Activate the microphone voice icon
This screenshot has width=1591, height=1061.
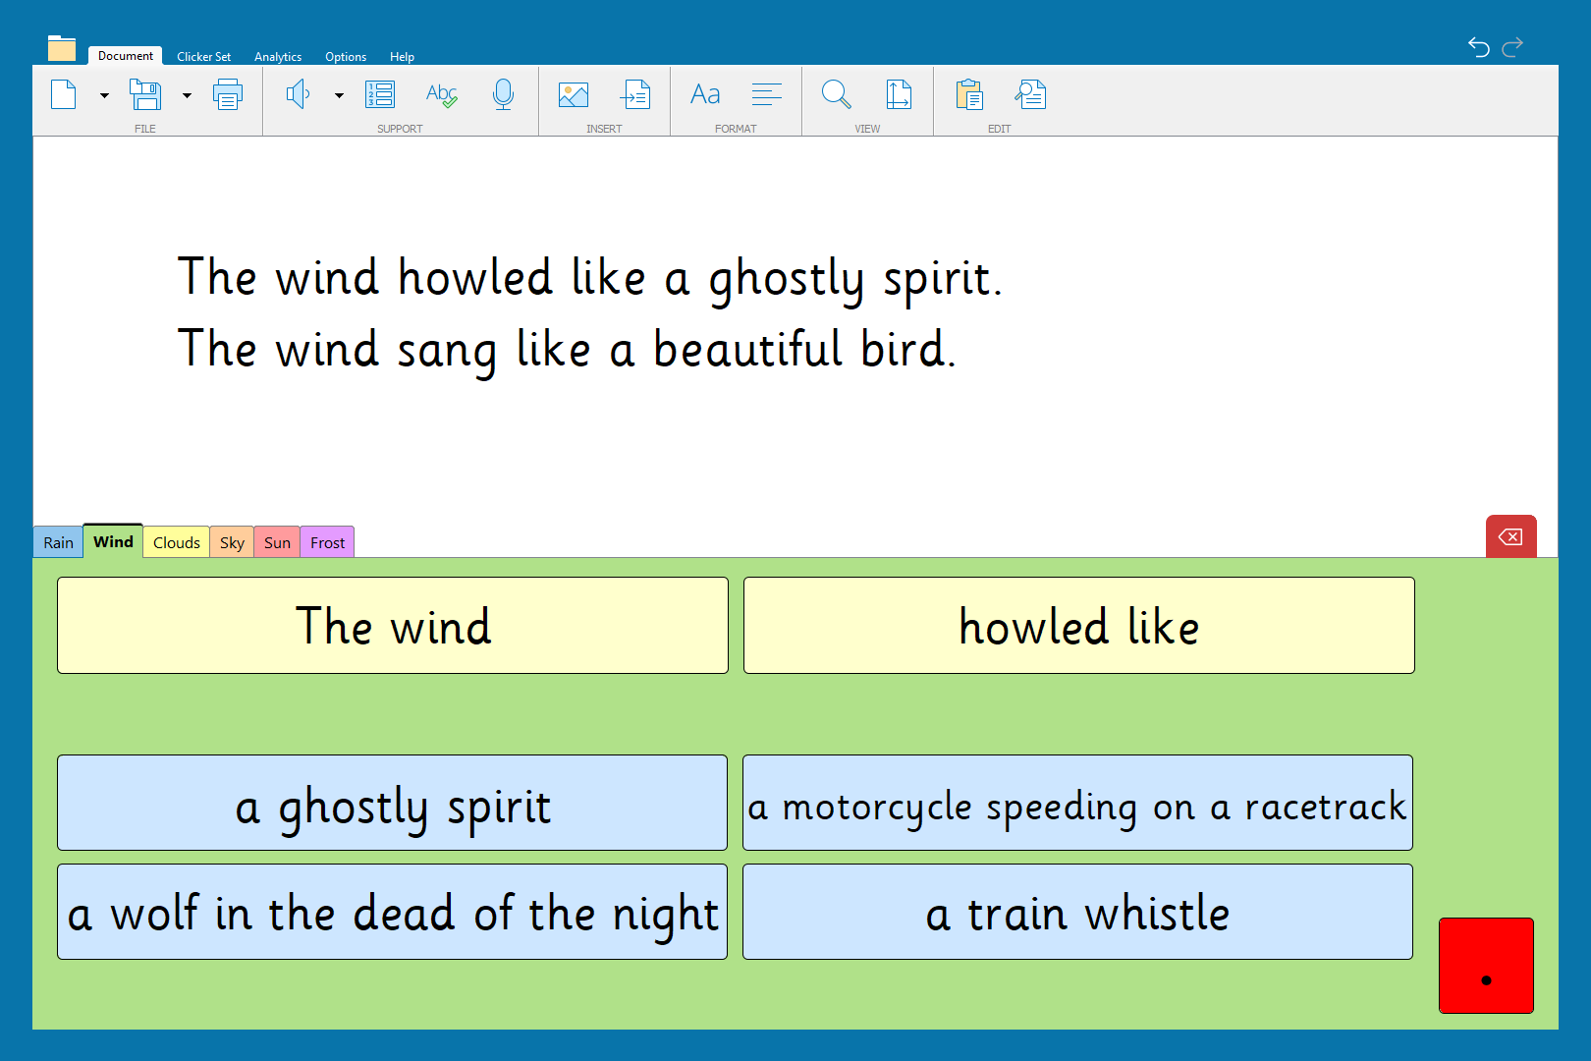tap(503, 95)
